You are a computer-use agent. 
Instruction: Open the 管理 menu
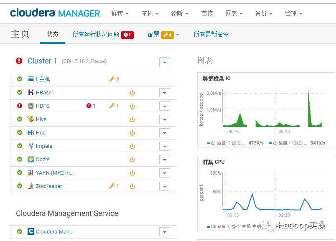coord(293,13)
